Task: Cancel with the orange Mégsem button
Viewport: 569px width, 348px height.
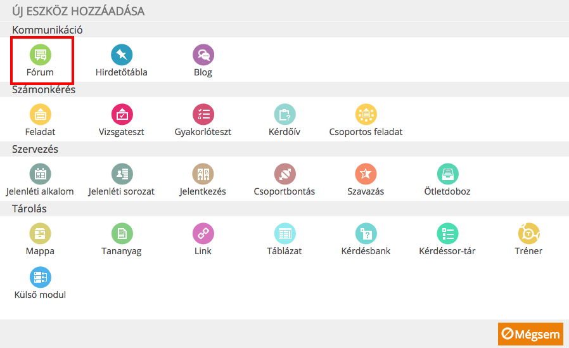Action: point(530,334)
